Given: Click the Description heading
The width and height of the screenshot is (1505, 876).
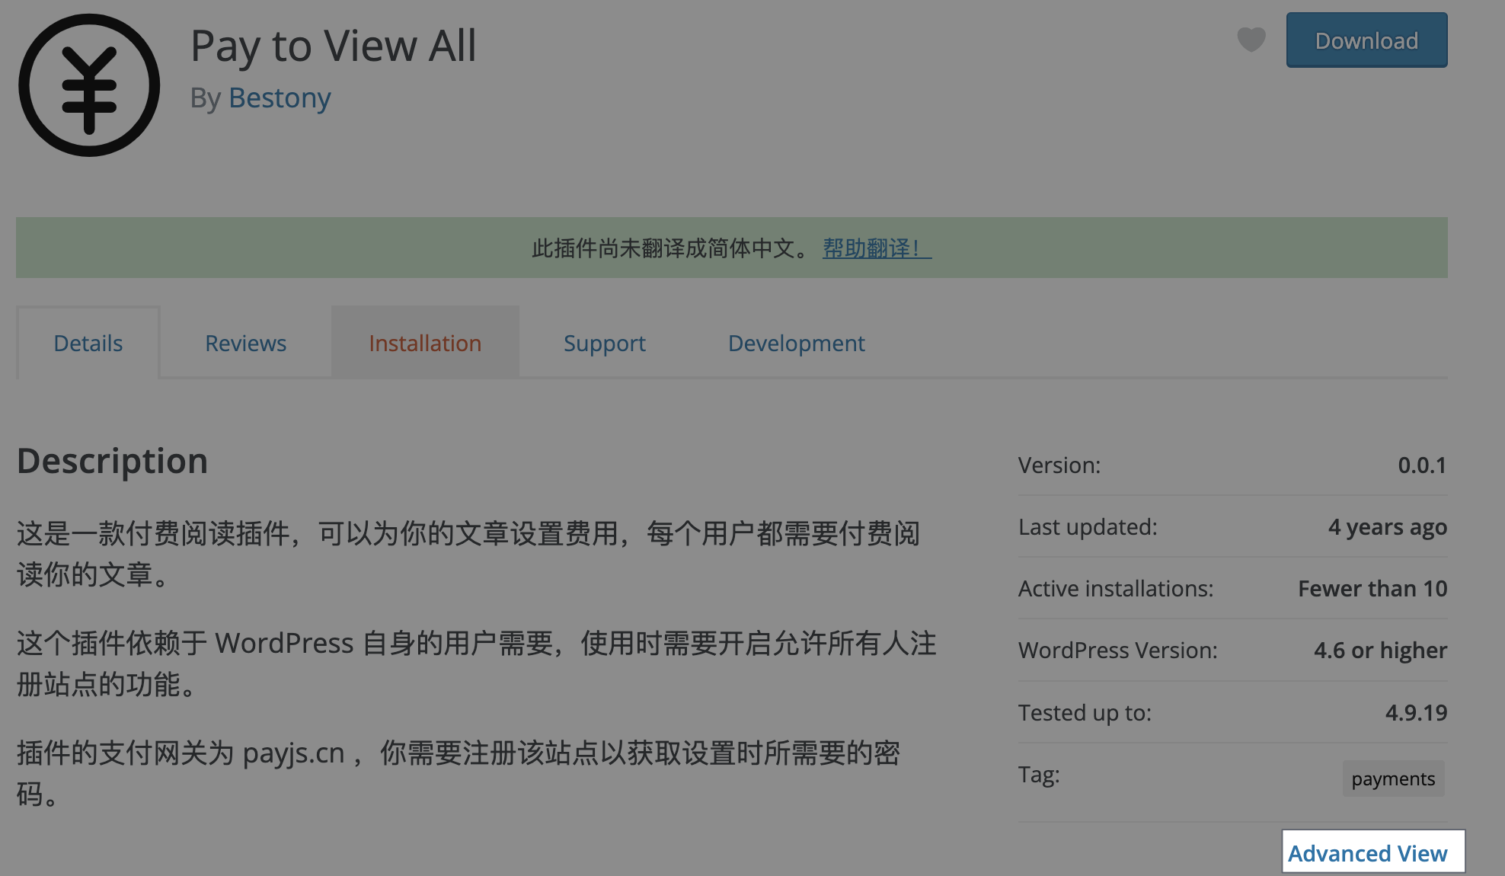Looking at the screenshot, I should (112, 461).
